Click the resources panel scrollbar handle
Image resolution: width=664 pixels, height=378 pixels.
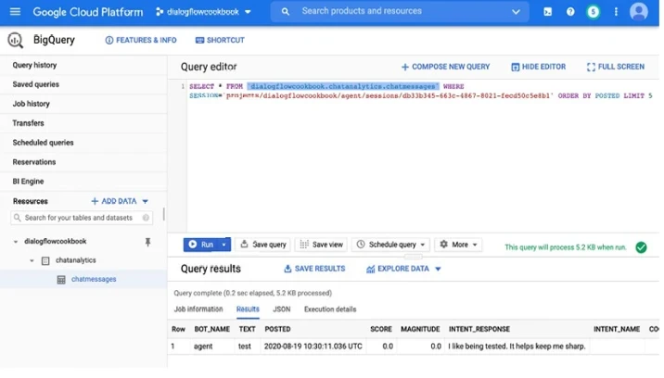pos(163,214)
